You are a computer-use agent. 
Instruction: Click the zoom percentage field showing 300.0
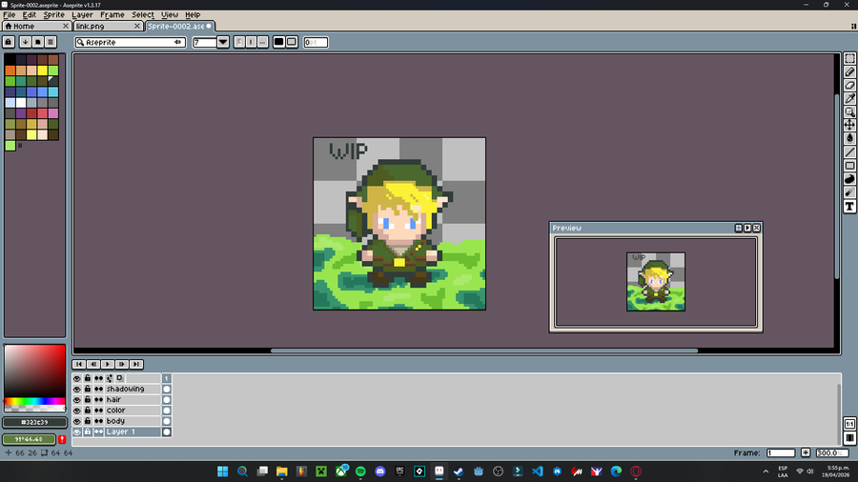tap(831, 453)
